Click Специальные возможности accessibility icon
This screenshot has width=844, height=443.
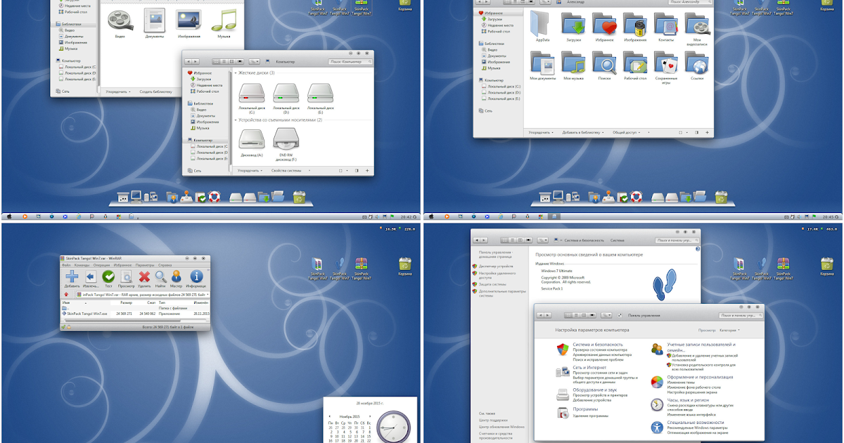657,427
